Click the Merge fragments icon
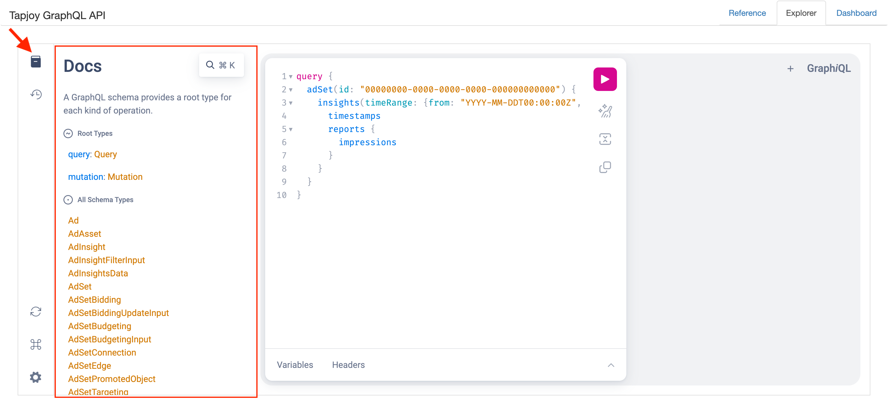The width and height of the screenshot is (888, 416). point(605,139)
